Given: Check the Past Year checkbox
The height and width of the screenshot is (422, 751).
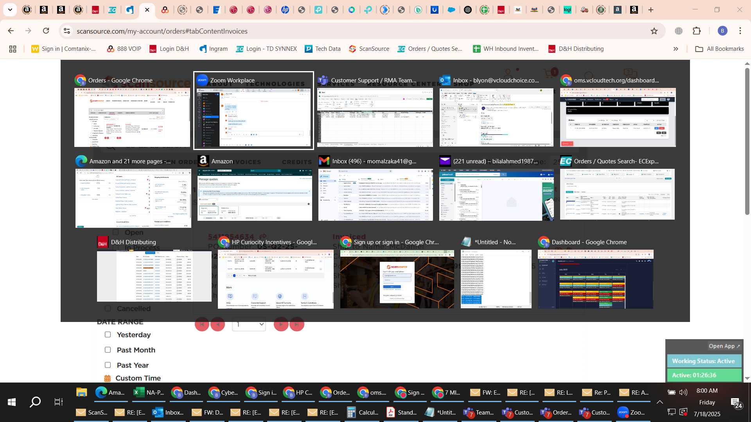Looking at the screenshot, I should (108, 365).
